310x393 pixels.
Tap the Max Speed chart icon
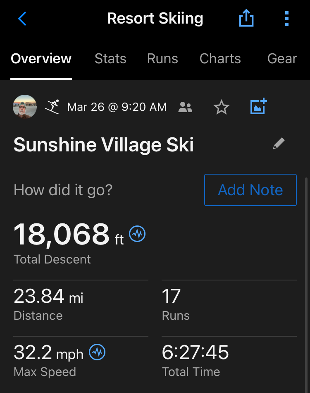98,352
